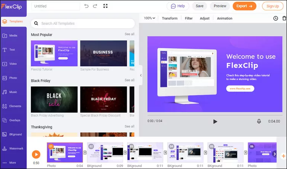Screen dimensions: 287x169
Task: Click transition icon between scenes 02 and 03
Action: (125, 153)
